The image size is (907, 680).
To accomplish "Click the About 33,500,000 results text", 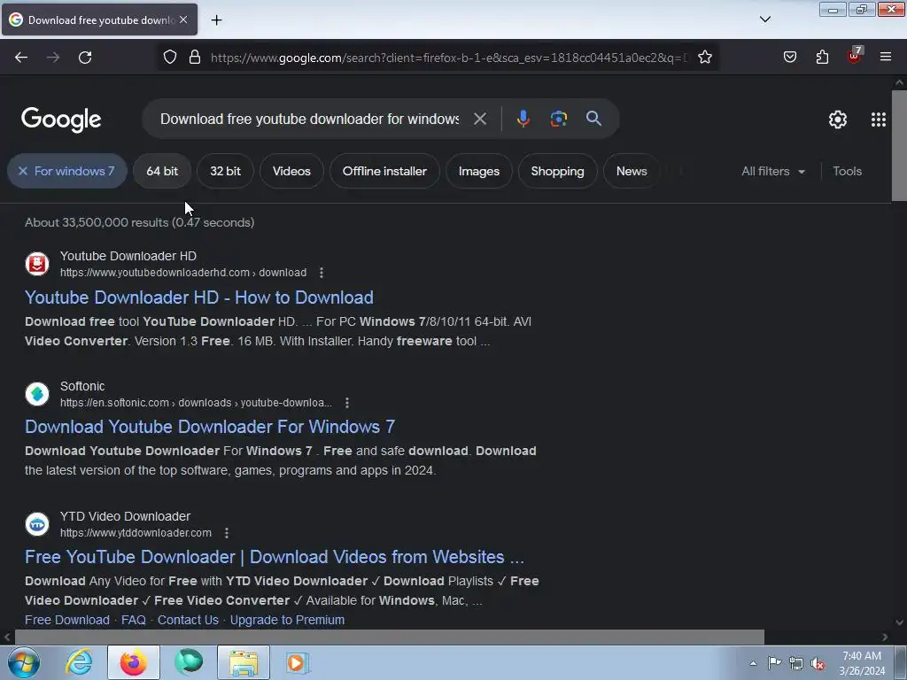I will (x=139, y=222).
